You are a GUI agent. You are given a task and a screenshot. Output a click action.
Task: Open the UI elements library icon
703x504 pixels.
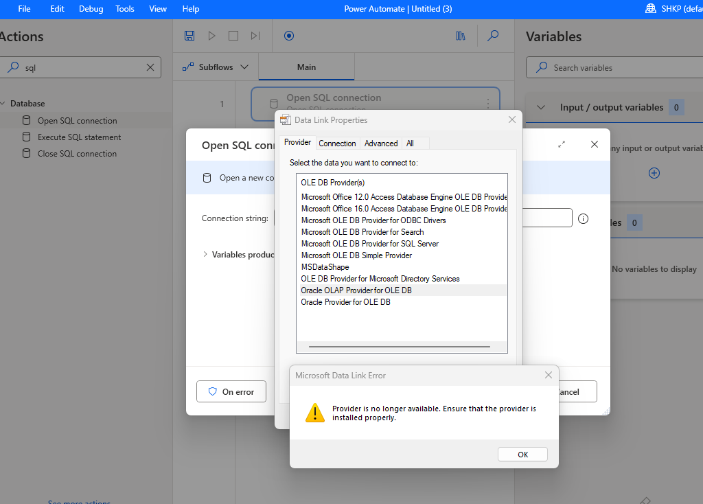461,36
